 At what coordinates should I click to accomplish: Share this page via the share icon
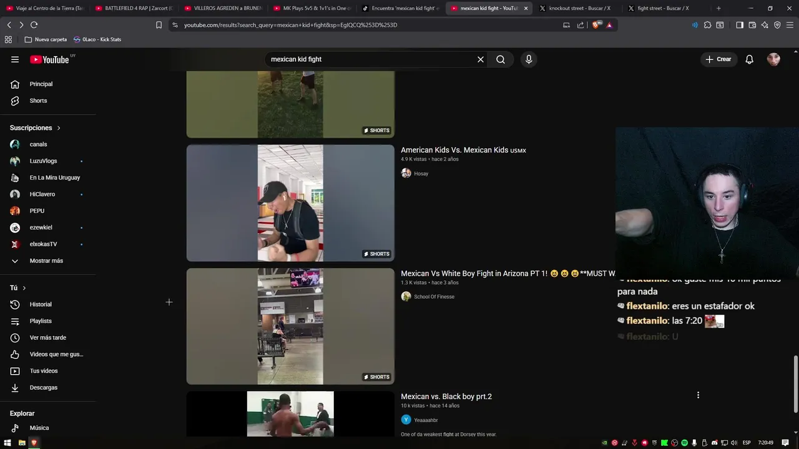coord(581,25)
